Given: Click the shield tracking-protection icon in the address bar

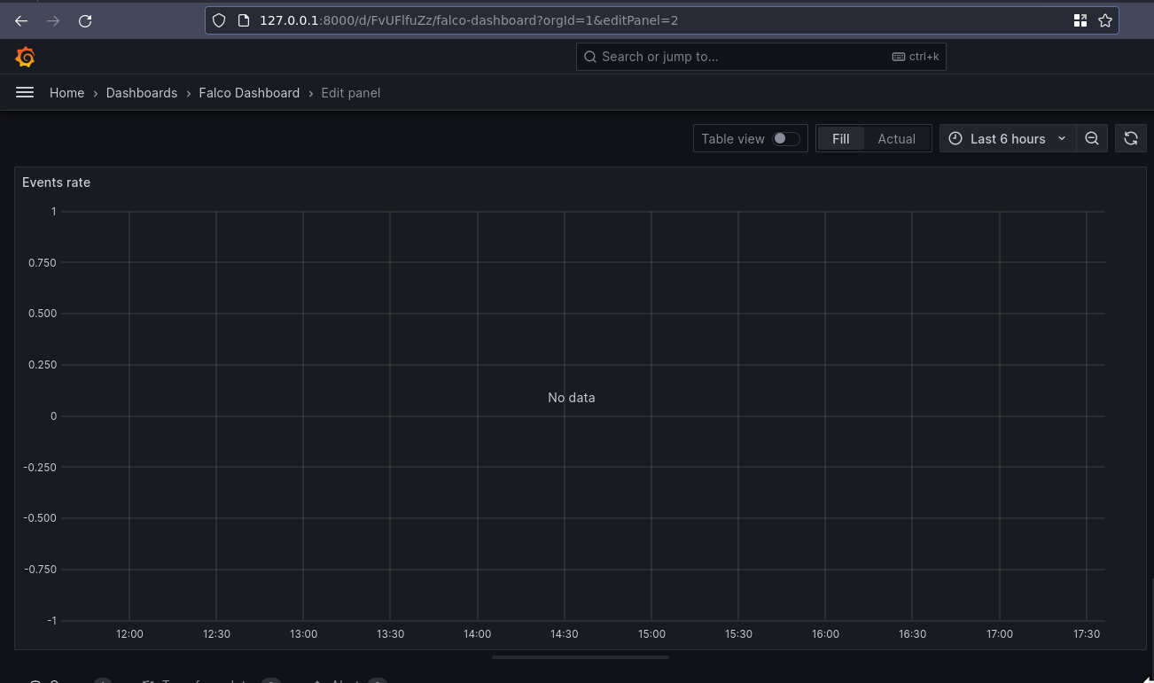Looking at the screenshot, I should [x=219, y=20].
